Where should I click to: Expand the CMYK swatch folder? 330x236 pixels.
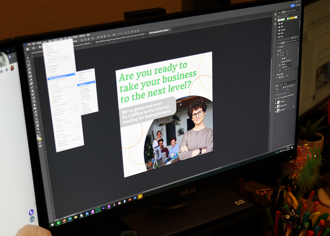(278, 27)
